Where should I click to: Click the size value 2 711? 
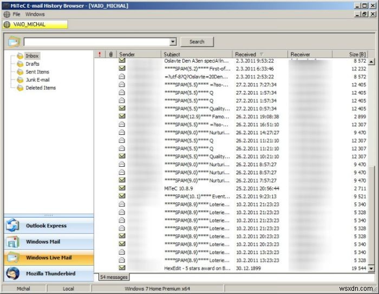(x=360, y=188)
